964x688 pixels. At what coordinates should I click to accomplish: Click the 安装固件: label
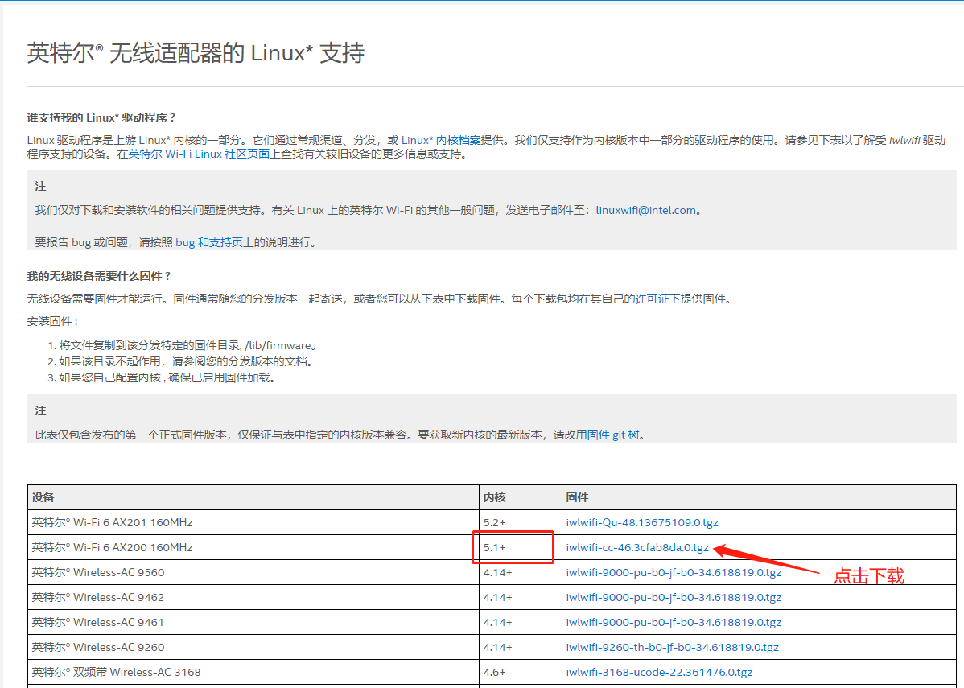[53, 321]
